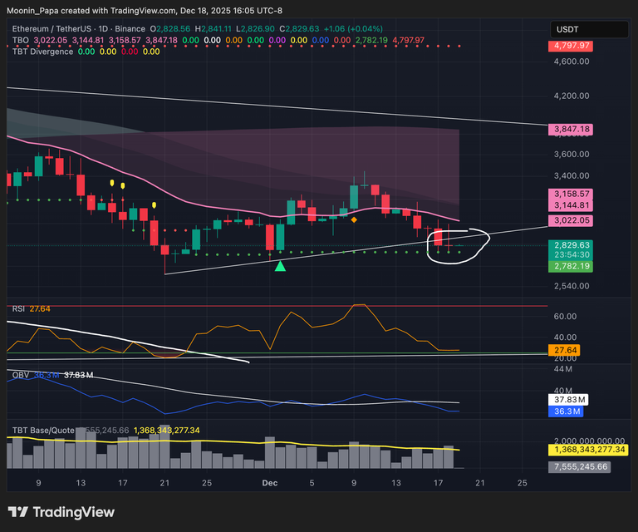Click the TBO indicator legend label
The width and height of the screenshot is (638, 532).
point(21,39)
